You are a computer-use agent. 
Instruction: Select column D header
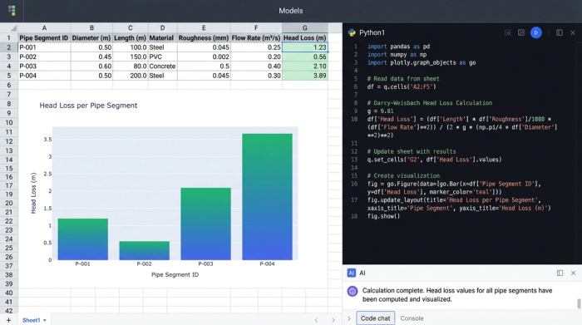[x=163, y=27]
